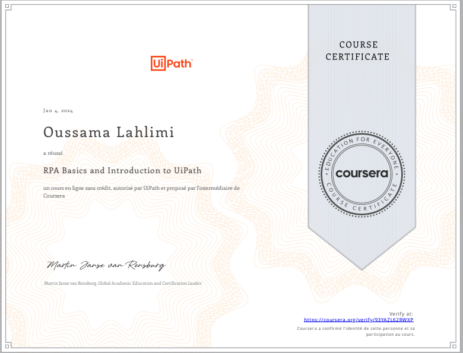Viewport: 463px width, 353px height.
Task: Click the 'Coursera a confirmé l'identité' note
Action: [356, 331]
